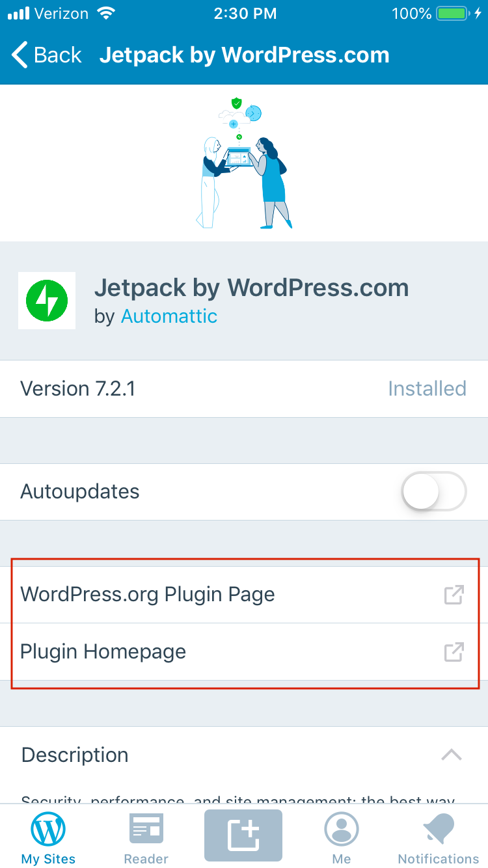Viewport: 488px width, 868px height.
Task: Open the Plugin Homepage row
Action: pyautogui.click(x=244, y=652)
